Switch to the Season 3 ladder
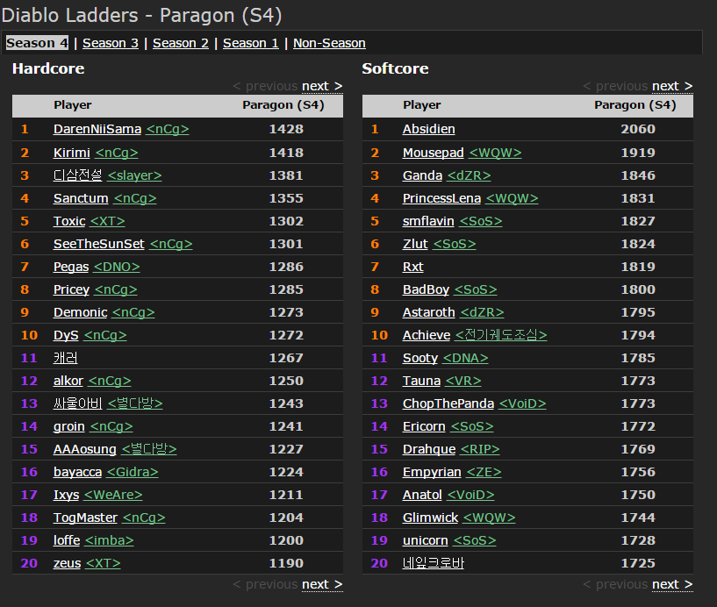717x607 pixels. point(111,43)
